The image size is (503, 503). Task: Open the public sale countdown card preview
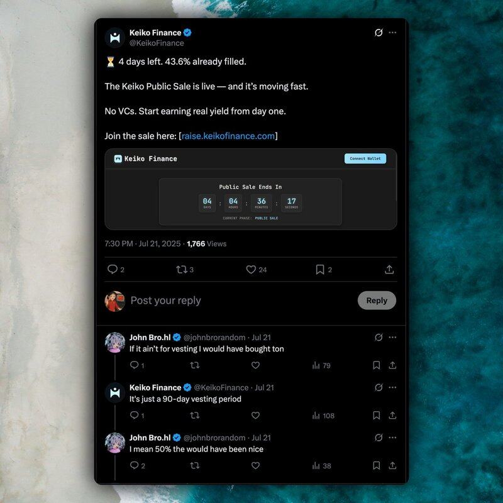[250, 201]
